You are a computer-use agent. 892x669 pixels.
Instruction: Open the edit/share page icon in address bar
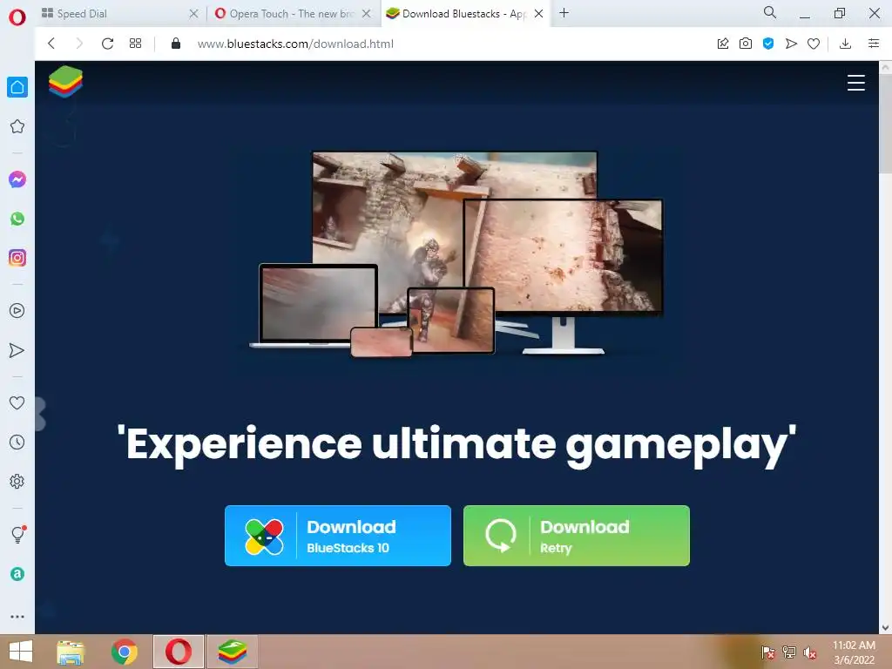(x=723, y=44)
